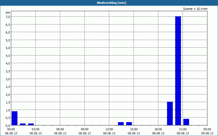Click the 1,5 y-axis label

click(8, 102)
